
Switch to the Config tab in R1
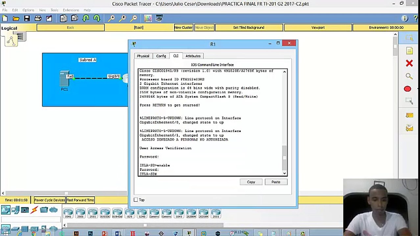(161, 56)
